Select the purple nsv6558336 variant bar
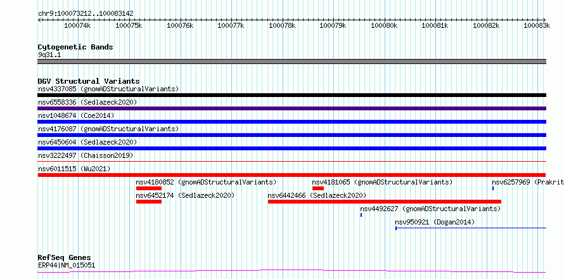564x279 pixels. (292, 108)
